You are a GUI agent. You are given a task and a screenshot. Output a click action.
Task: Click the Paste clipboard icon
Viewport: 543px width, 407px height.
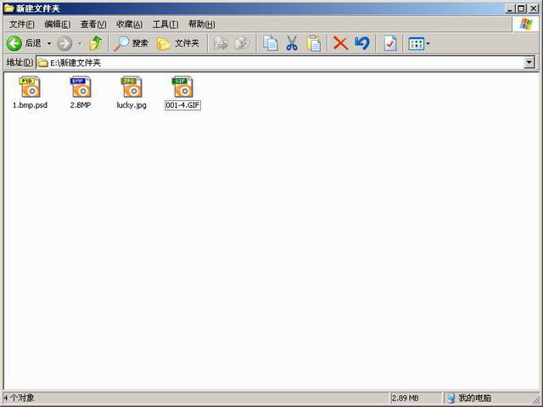313,43
